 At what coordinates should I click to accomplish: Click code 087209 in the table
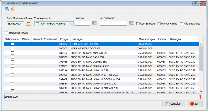pyautogui.click(x=63, y=57)
